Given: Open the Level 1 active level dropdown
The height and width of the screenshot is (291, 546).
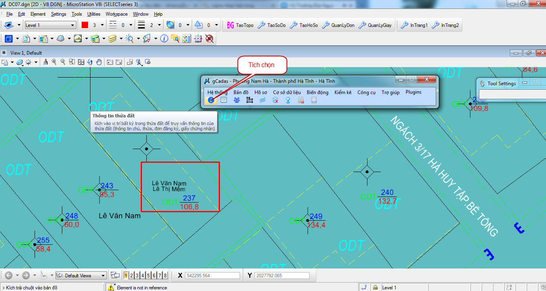Looking at the screenshot, I should point(50,25).
